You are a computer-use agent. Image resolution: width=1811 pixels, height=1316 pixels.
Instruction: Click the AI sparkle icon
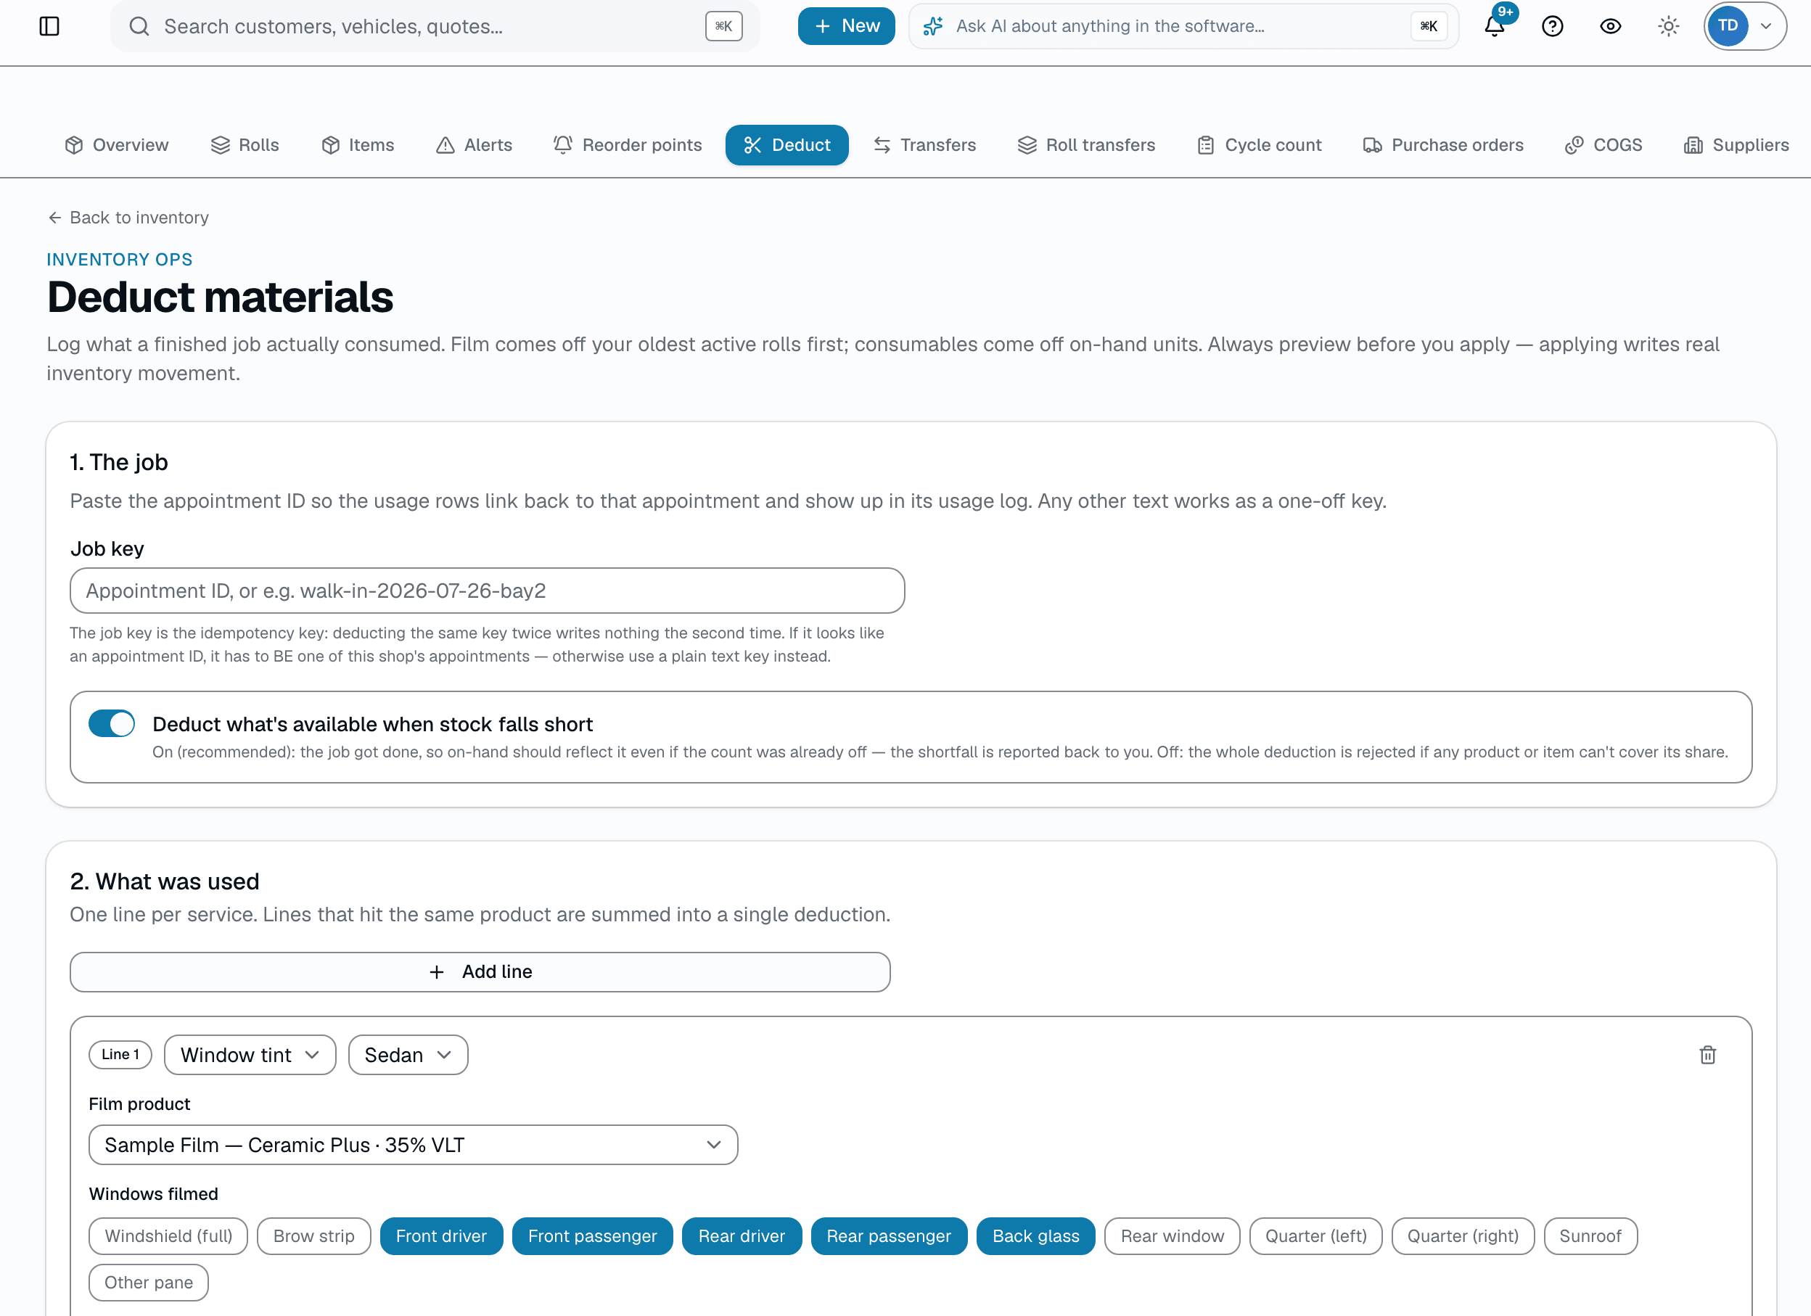(932, 26)
